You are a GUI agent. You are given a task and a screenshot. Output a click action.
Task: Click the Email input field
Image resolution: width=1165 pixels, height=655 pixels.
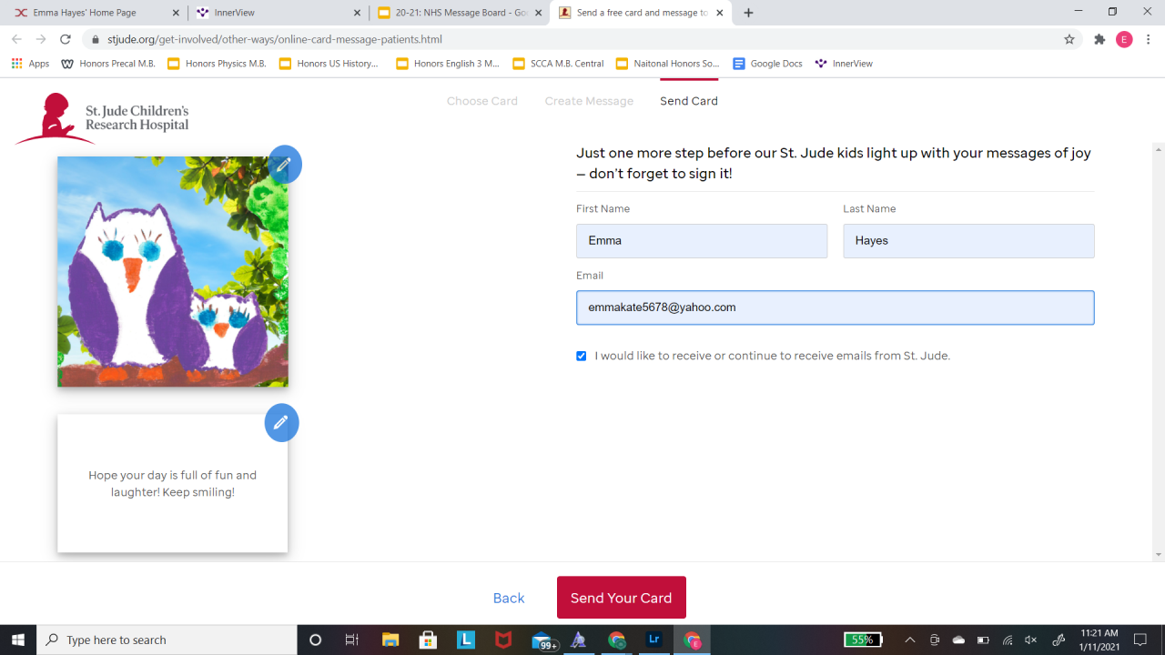click(836, 307)
